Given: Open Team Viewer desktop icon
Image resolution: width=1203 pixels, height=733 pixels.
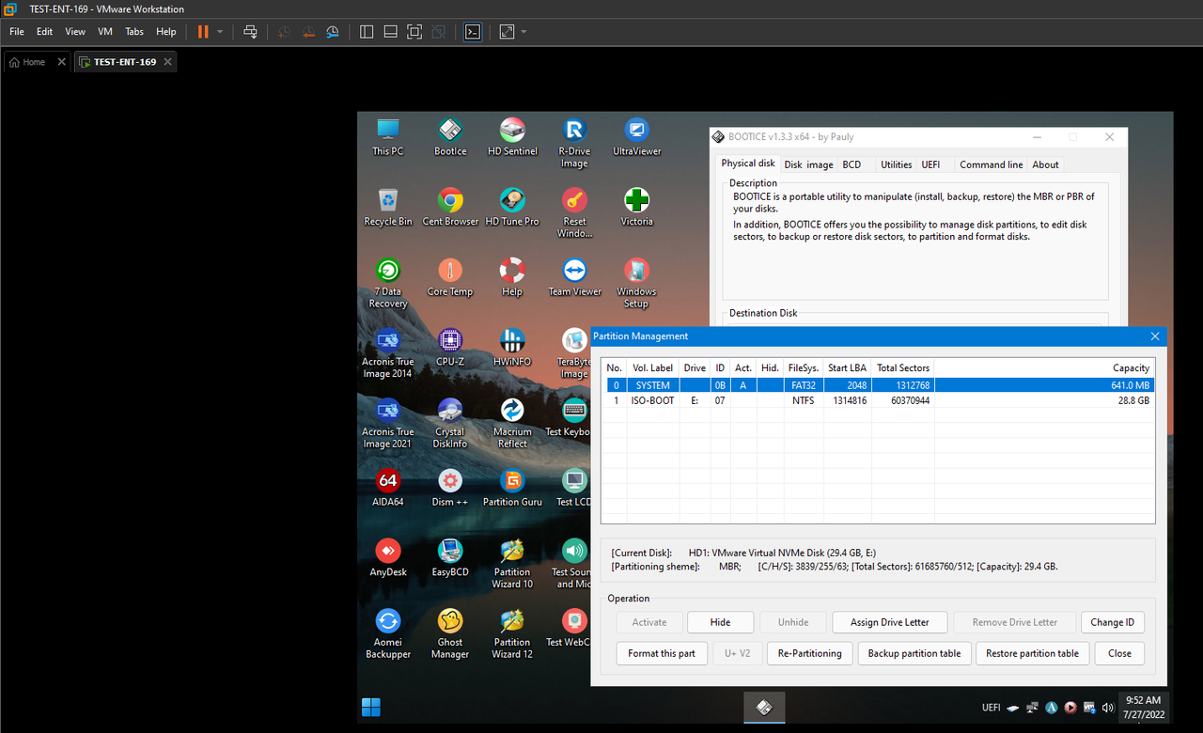Looking at the screenshot, I should coord(574,278).
